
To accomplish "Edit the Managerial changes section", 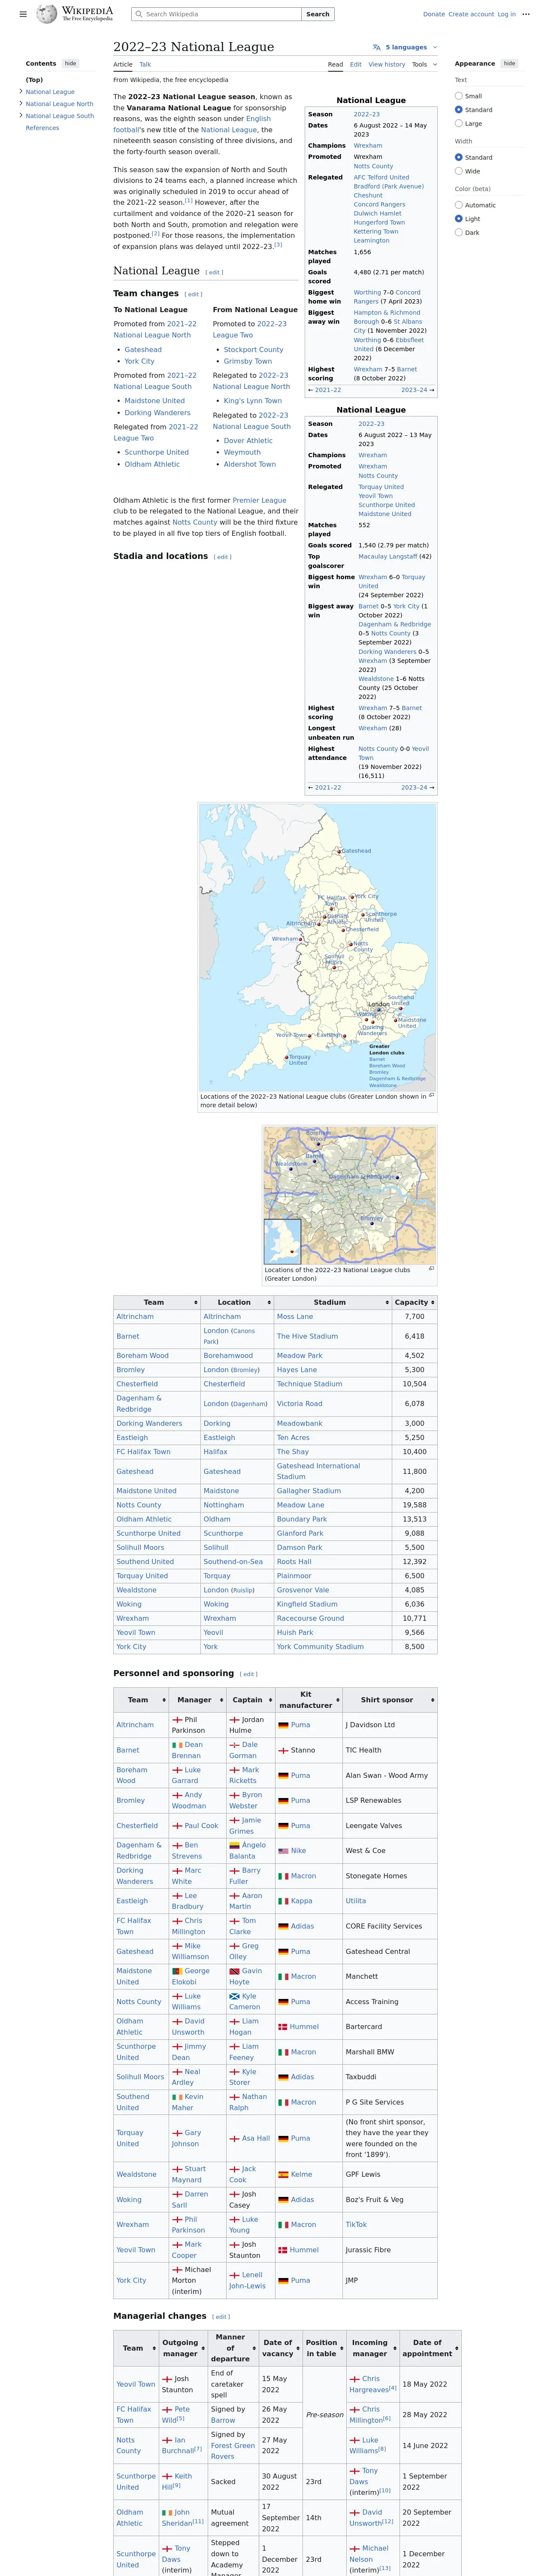I will point(221,2317).
